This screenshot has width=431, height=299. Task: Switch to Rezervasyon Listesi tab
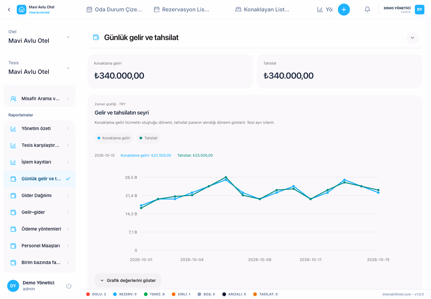click(x=182, y=10)
